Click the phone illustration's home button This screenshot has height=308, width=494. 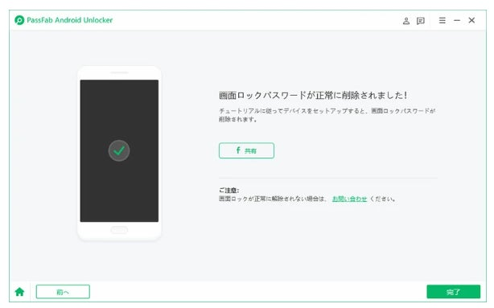(119, 230)
